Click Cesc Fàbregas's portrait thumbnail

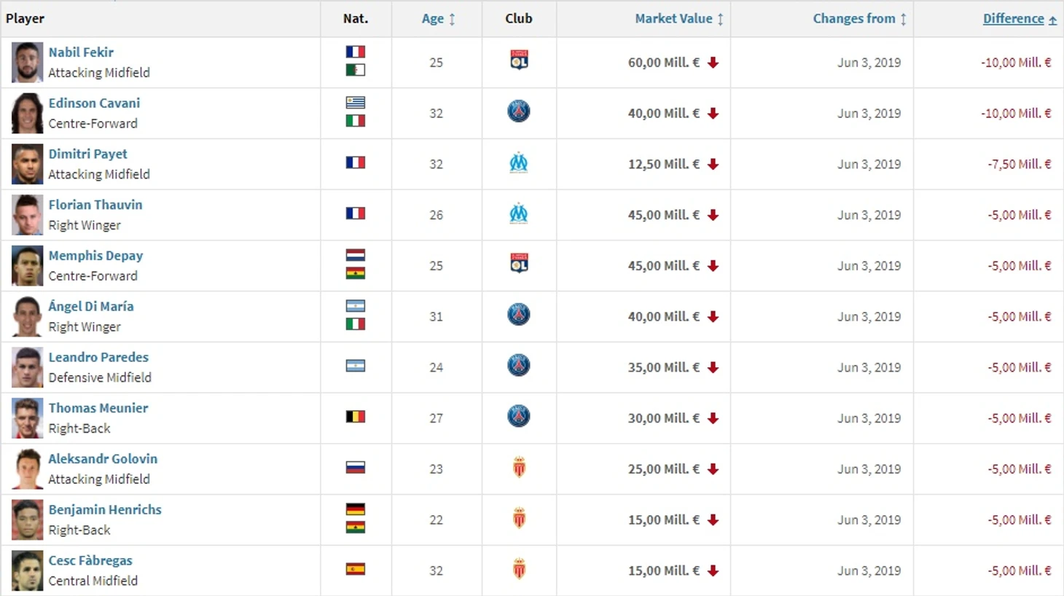coord(27,571)
